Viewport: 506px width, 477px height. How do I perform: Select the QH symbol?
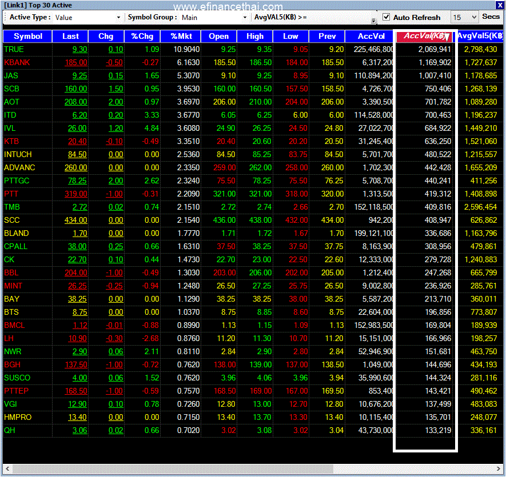[x=9, y=431]
